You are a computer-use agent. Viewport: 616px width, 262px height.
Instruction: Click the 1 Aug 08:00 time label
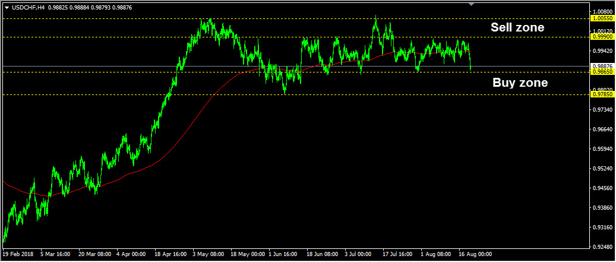[437, 254]
